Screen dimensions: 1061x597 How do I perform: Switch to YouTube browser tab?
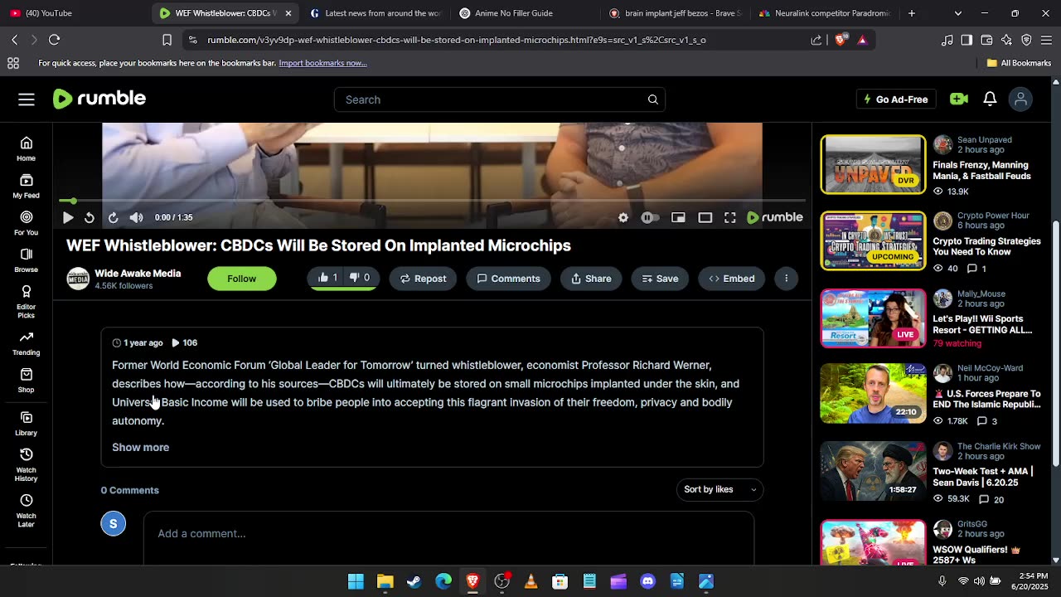[75, 13]
